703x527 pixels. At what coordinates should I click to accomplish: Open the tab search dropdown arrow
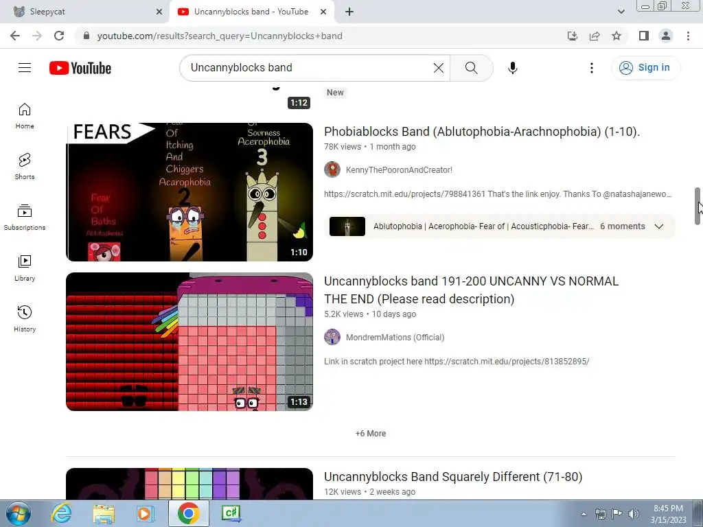pos(621,12)
